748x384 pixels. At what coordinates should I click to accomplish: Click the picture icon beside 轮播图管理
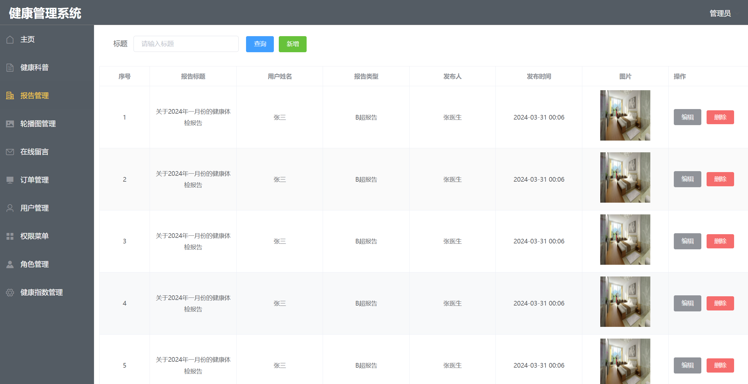[x=10, y=124]
